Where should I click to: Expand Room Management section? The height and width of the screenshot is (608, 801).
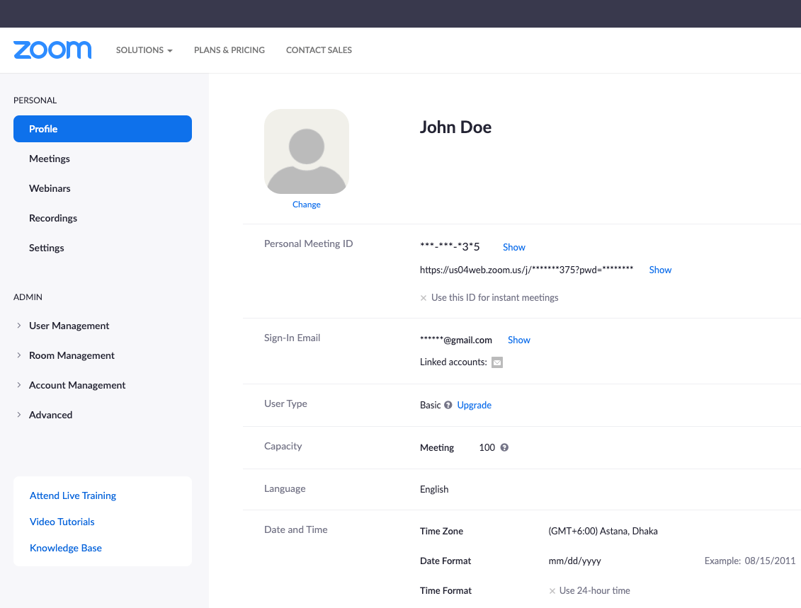point(71,355)
